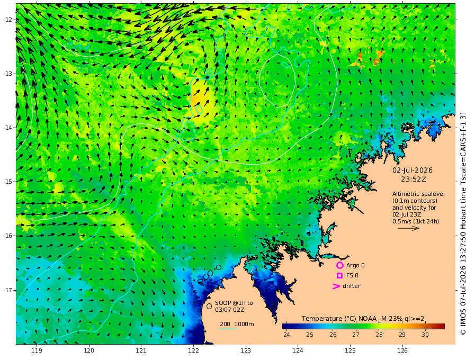
Task: Click longitude axis label 125
Action: pyautogui.click(x=351, y=350)
